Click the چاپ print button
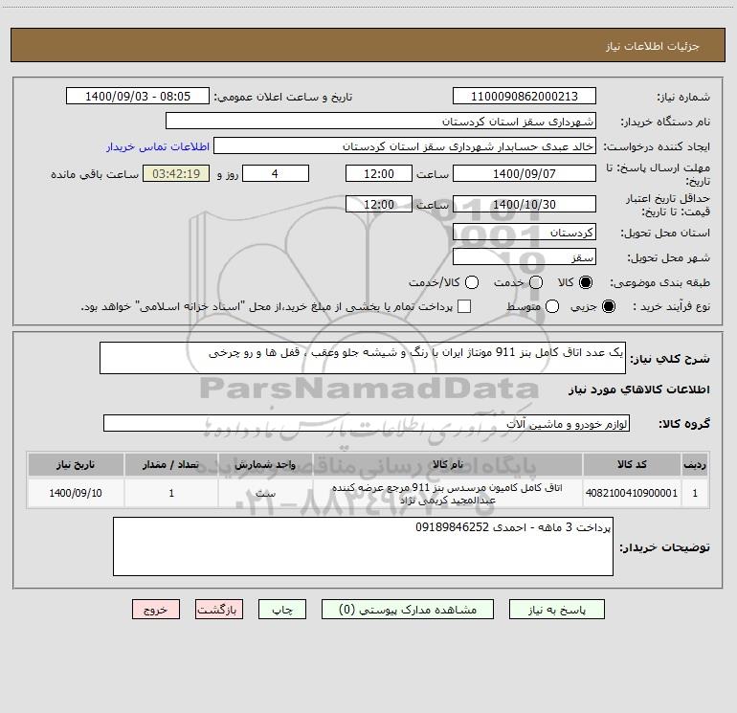 click(x=282, y=610)
